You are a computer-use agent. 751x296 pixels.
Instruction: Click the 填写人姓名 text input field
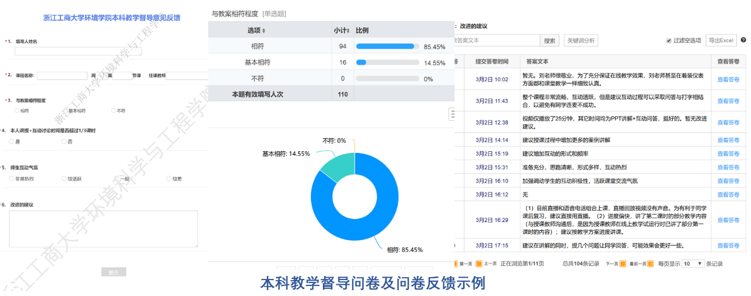[78, 51]
